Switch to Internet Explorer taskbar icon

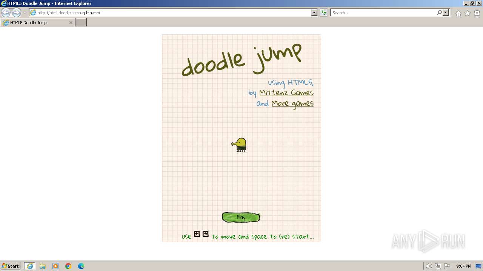30,266
